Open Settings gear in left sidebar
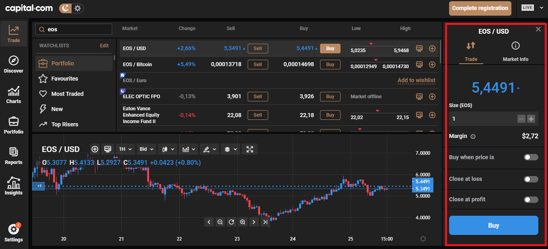The width and height of the screenshot is (548, 249). click(x=13, y=230)
